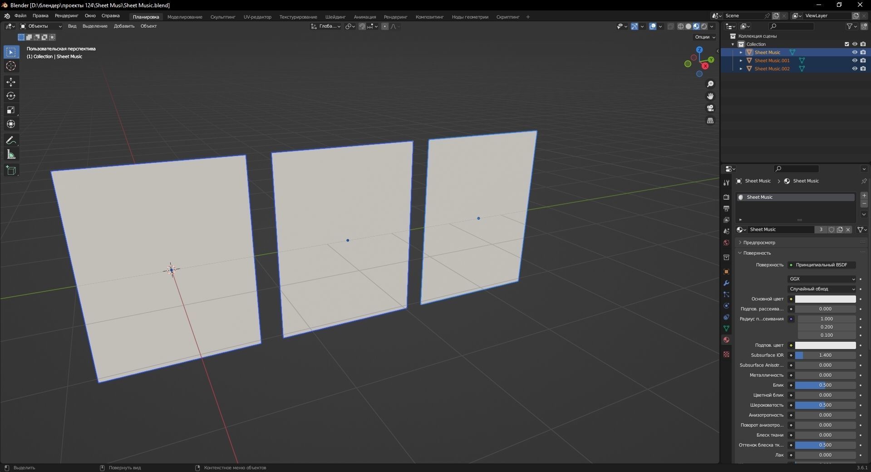Screen dimensions: 871x472
Task: Activate the combined Transform tool
Action: click(x=11, y=124)
